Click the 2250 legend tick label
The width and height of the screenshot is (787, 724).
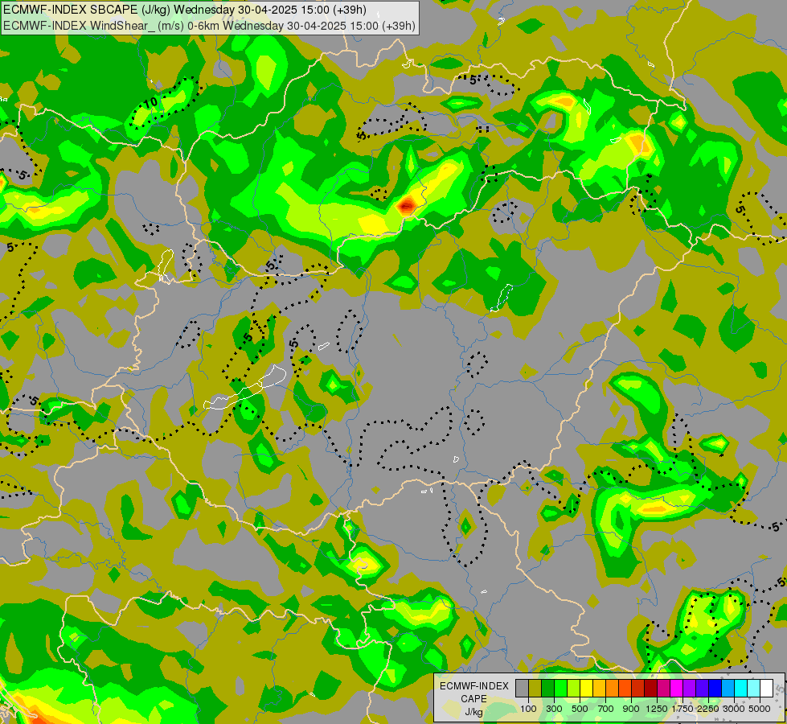pyautogui.click(x=708, y=709)
